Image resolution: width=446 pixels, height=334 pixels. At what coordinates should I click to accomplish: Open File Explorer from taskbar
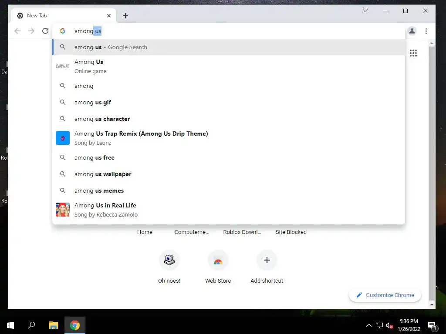coord(53,325)
